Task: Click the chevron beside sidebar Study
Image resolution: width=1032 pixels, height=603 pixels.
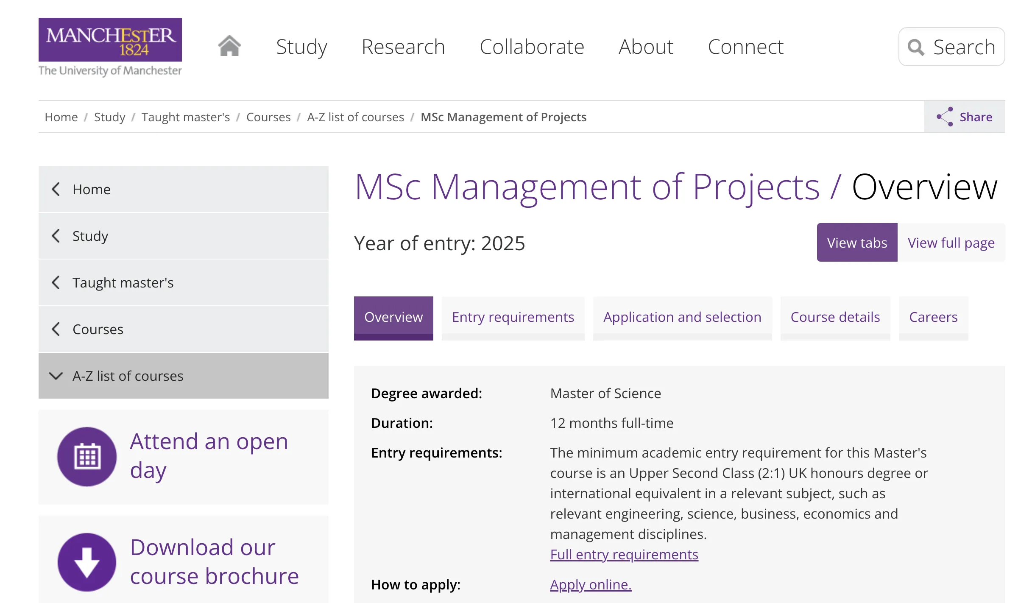Action: point(56,236)
